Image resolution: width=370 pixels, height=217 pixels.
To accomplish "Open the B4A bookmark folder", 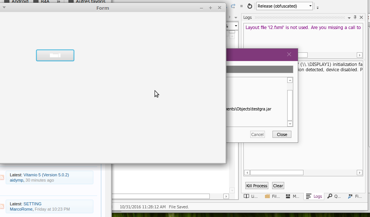I will (42, 2).
